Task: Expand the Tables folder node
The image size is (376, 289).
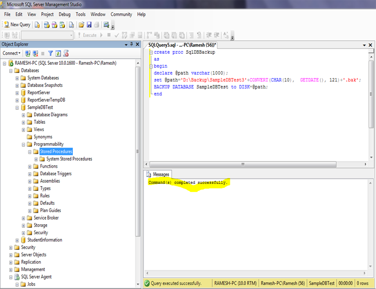Action: (24, 122)
